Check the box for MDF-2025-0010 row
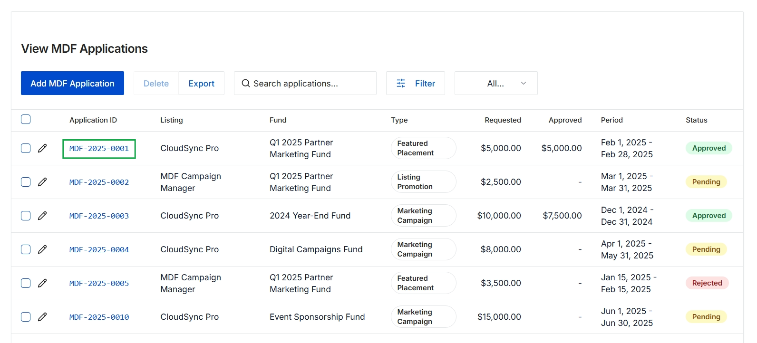Image resolution: width=757 pixels, height=343 pixels. point(26,317)
